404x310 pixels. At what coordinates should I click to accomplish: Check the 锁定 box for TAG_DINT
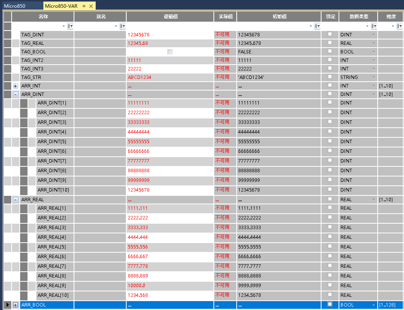tap(330, 34)
